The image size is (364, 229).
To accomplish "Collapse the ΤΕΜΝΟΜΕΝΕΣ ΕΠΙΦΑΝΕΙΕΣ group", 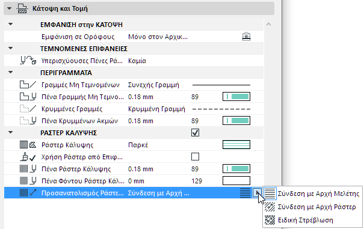I will [x=10, y=48].
